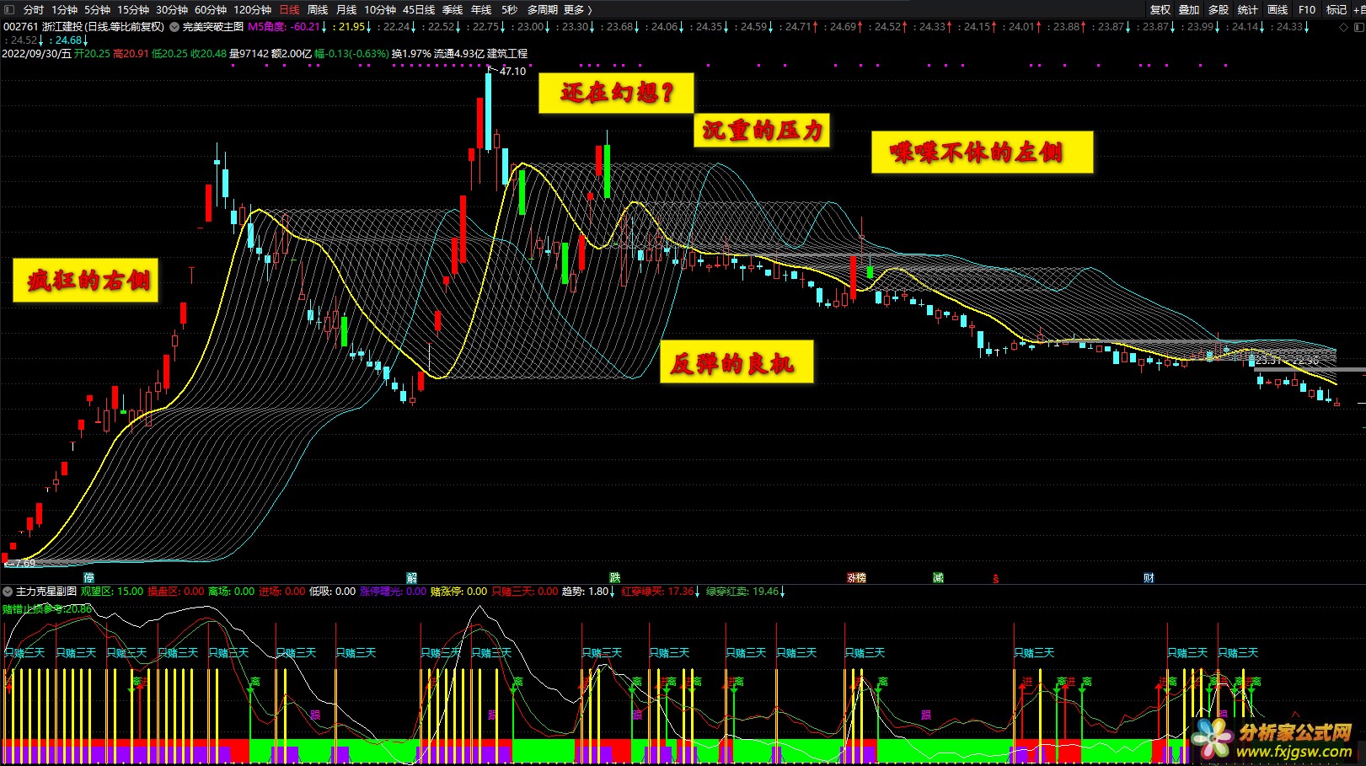Switch to 120分钟 period
This screenshot has width=1366, height=766.
[x=253, y=10]
